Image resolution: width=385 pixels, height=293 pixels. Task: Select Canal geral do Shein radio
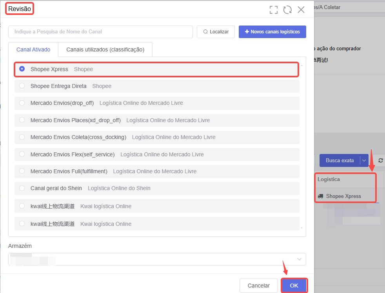pyautogui.click(x=22, y=188)
